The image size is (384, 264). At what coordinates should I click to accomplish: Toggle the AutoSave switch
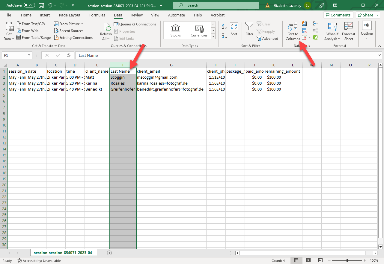[29, 5]
